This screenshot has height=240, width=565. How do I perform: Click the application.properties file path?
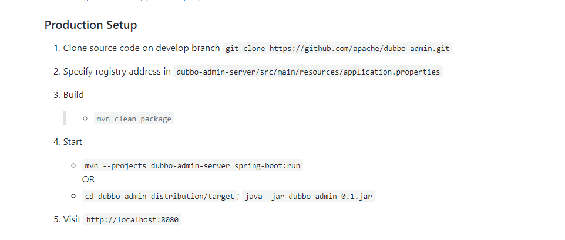click(x=308, y=72)
